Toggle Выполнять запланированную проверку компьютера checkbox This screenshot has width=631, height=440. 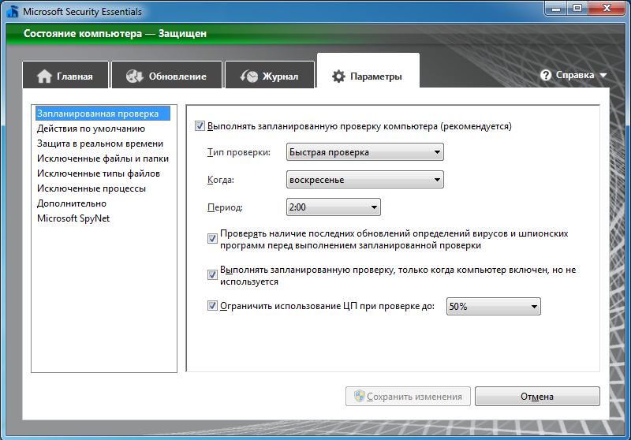click(x=200, y=126)
